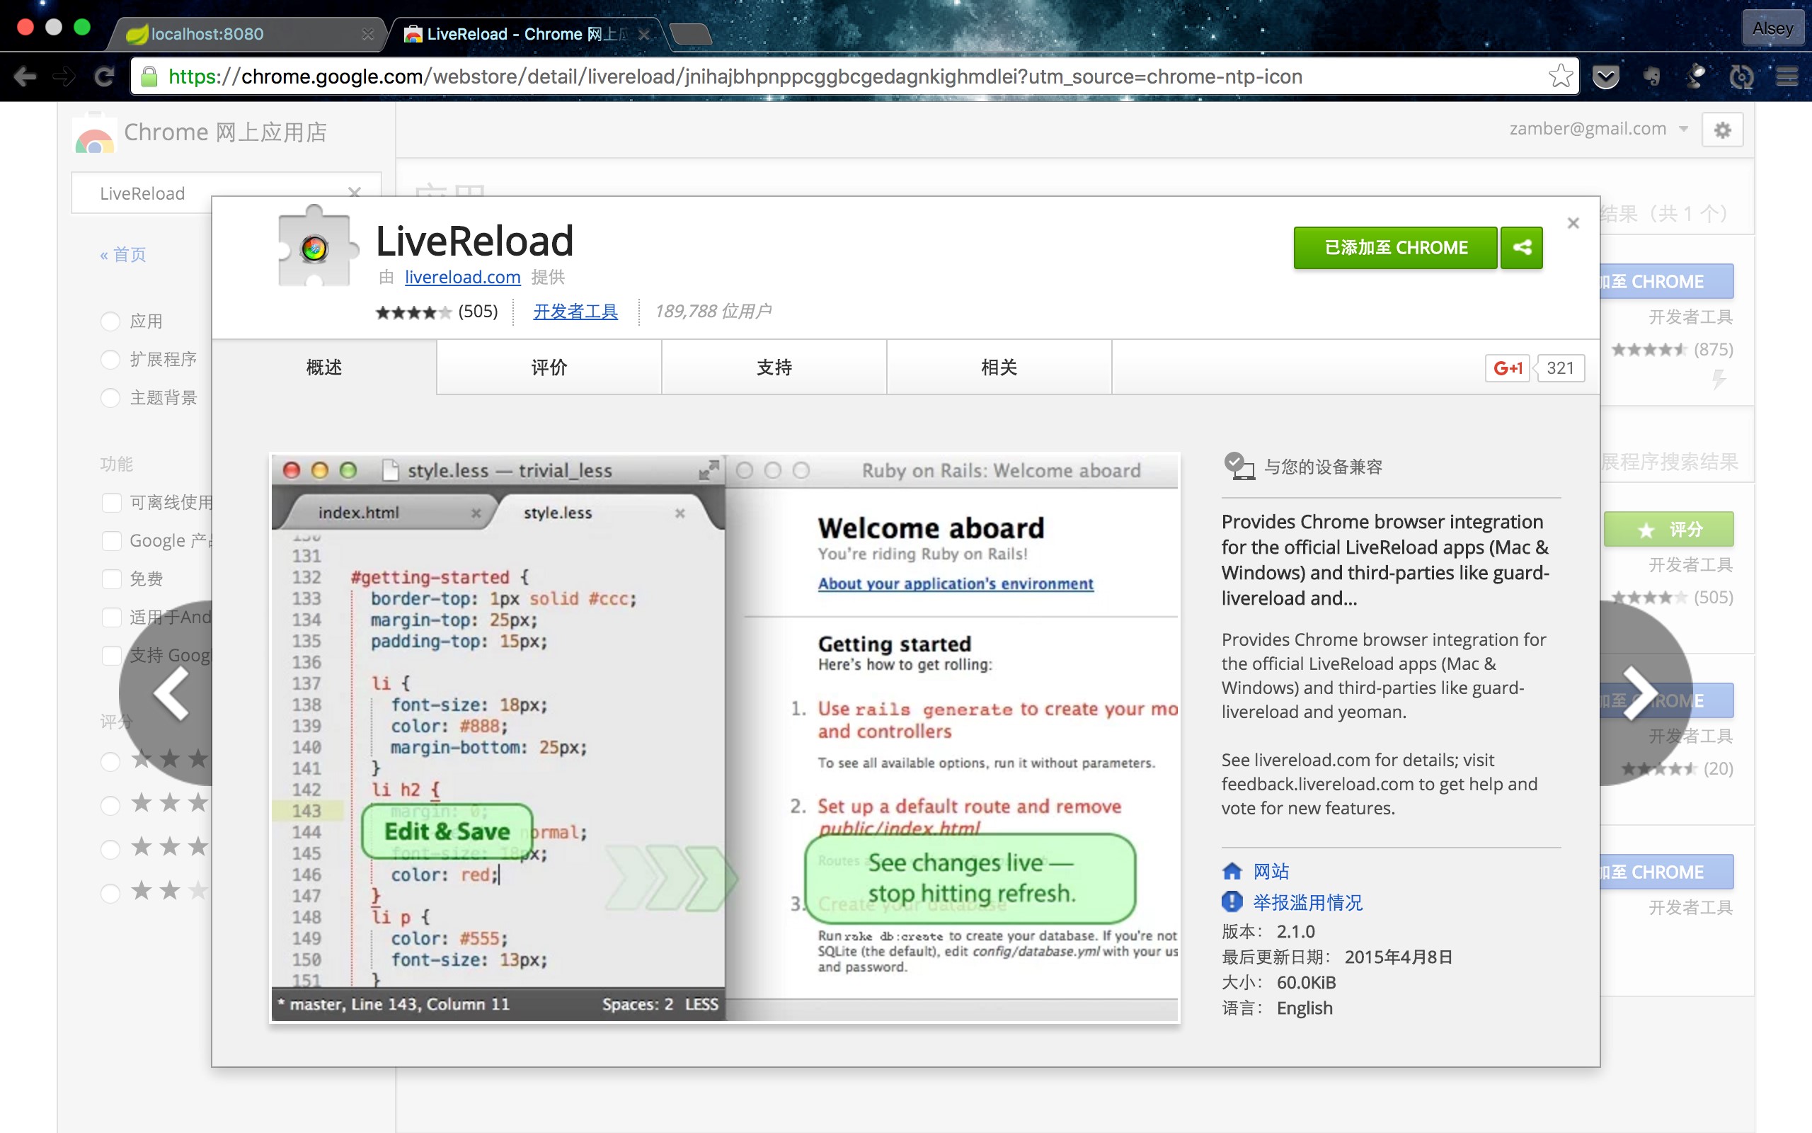Image resolution: width=1812 pixels, height=1133 pixels.
Task: Click the green 评分 button behind dialog
Action: [x=1668, y=529]
